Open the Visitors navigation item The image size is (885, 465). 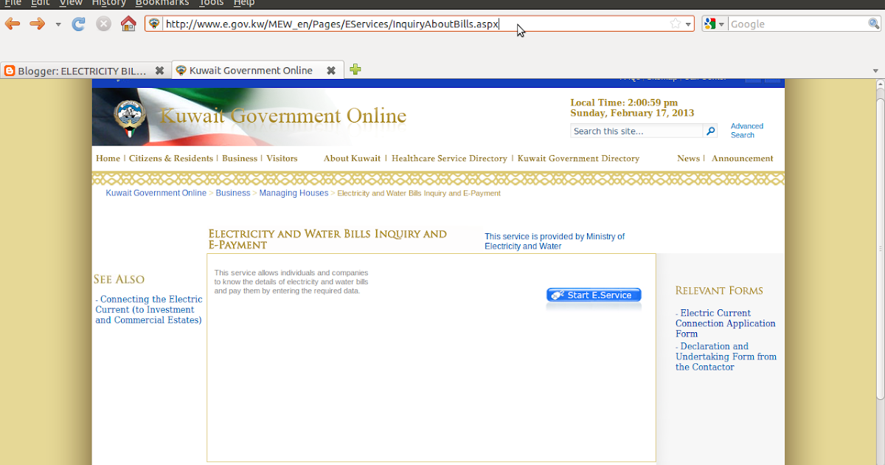282,158
